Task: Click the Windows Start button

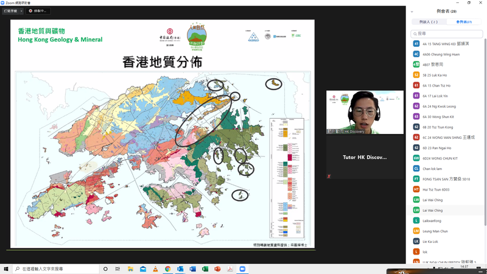Action: click(x=5, y=269)
